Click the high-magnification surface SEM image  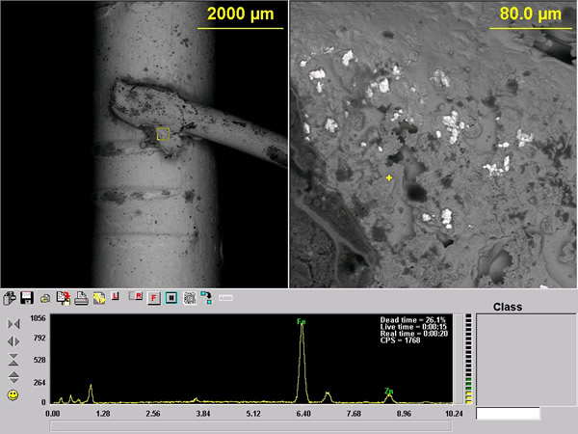tap(433, 144)
